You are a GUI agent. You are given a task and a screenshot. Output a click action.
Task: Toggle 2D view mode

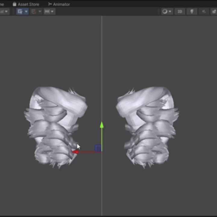point(180,11)
